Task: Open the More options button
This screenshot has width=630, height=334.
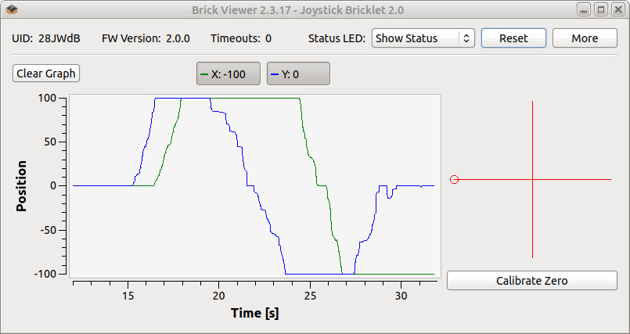Action: click(x=585, y=38)
